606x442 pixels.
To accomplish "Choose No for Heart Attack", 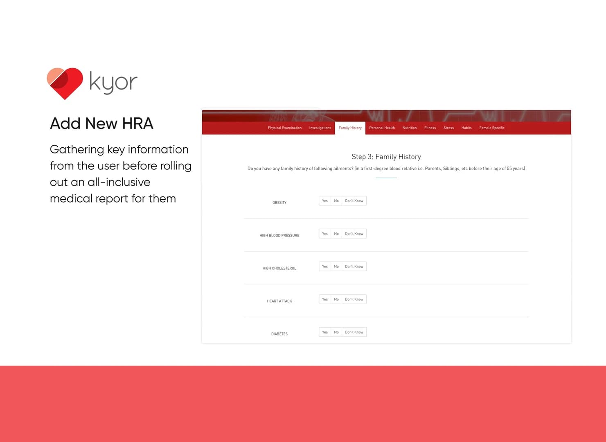I will 336,299.
